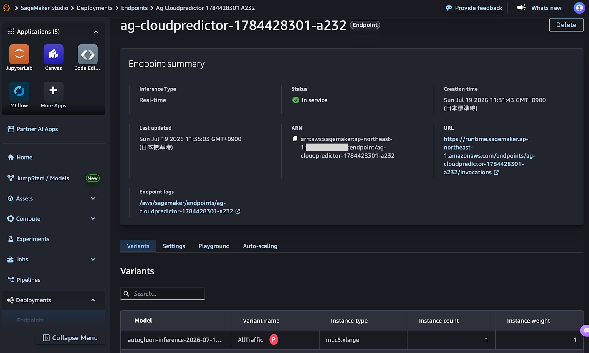Viewport: 589px width, 353px height.
Task: Open JumpStart / Models page
Action: [x=43, y=178]
